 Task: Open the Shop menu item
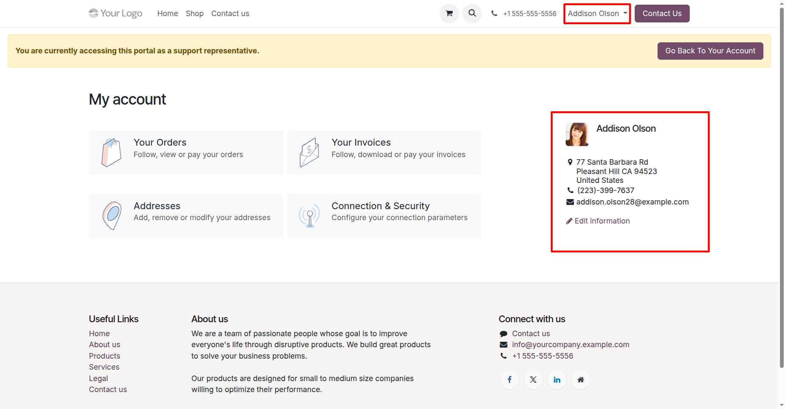(195, 14)
